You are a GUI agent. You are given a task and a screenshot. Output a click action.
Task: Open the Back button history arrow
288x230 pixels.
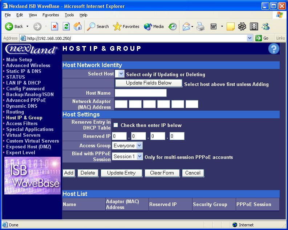(27, 26)
